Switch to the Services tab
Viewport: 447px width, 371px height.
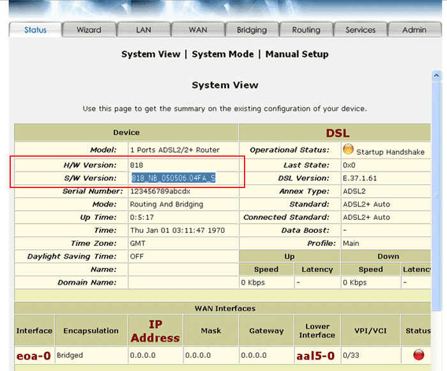coord(360,30)
